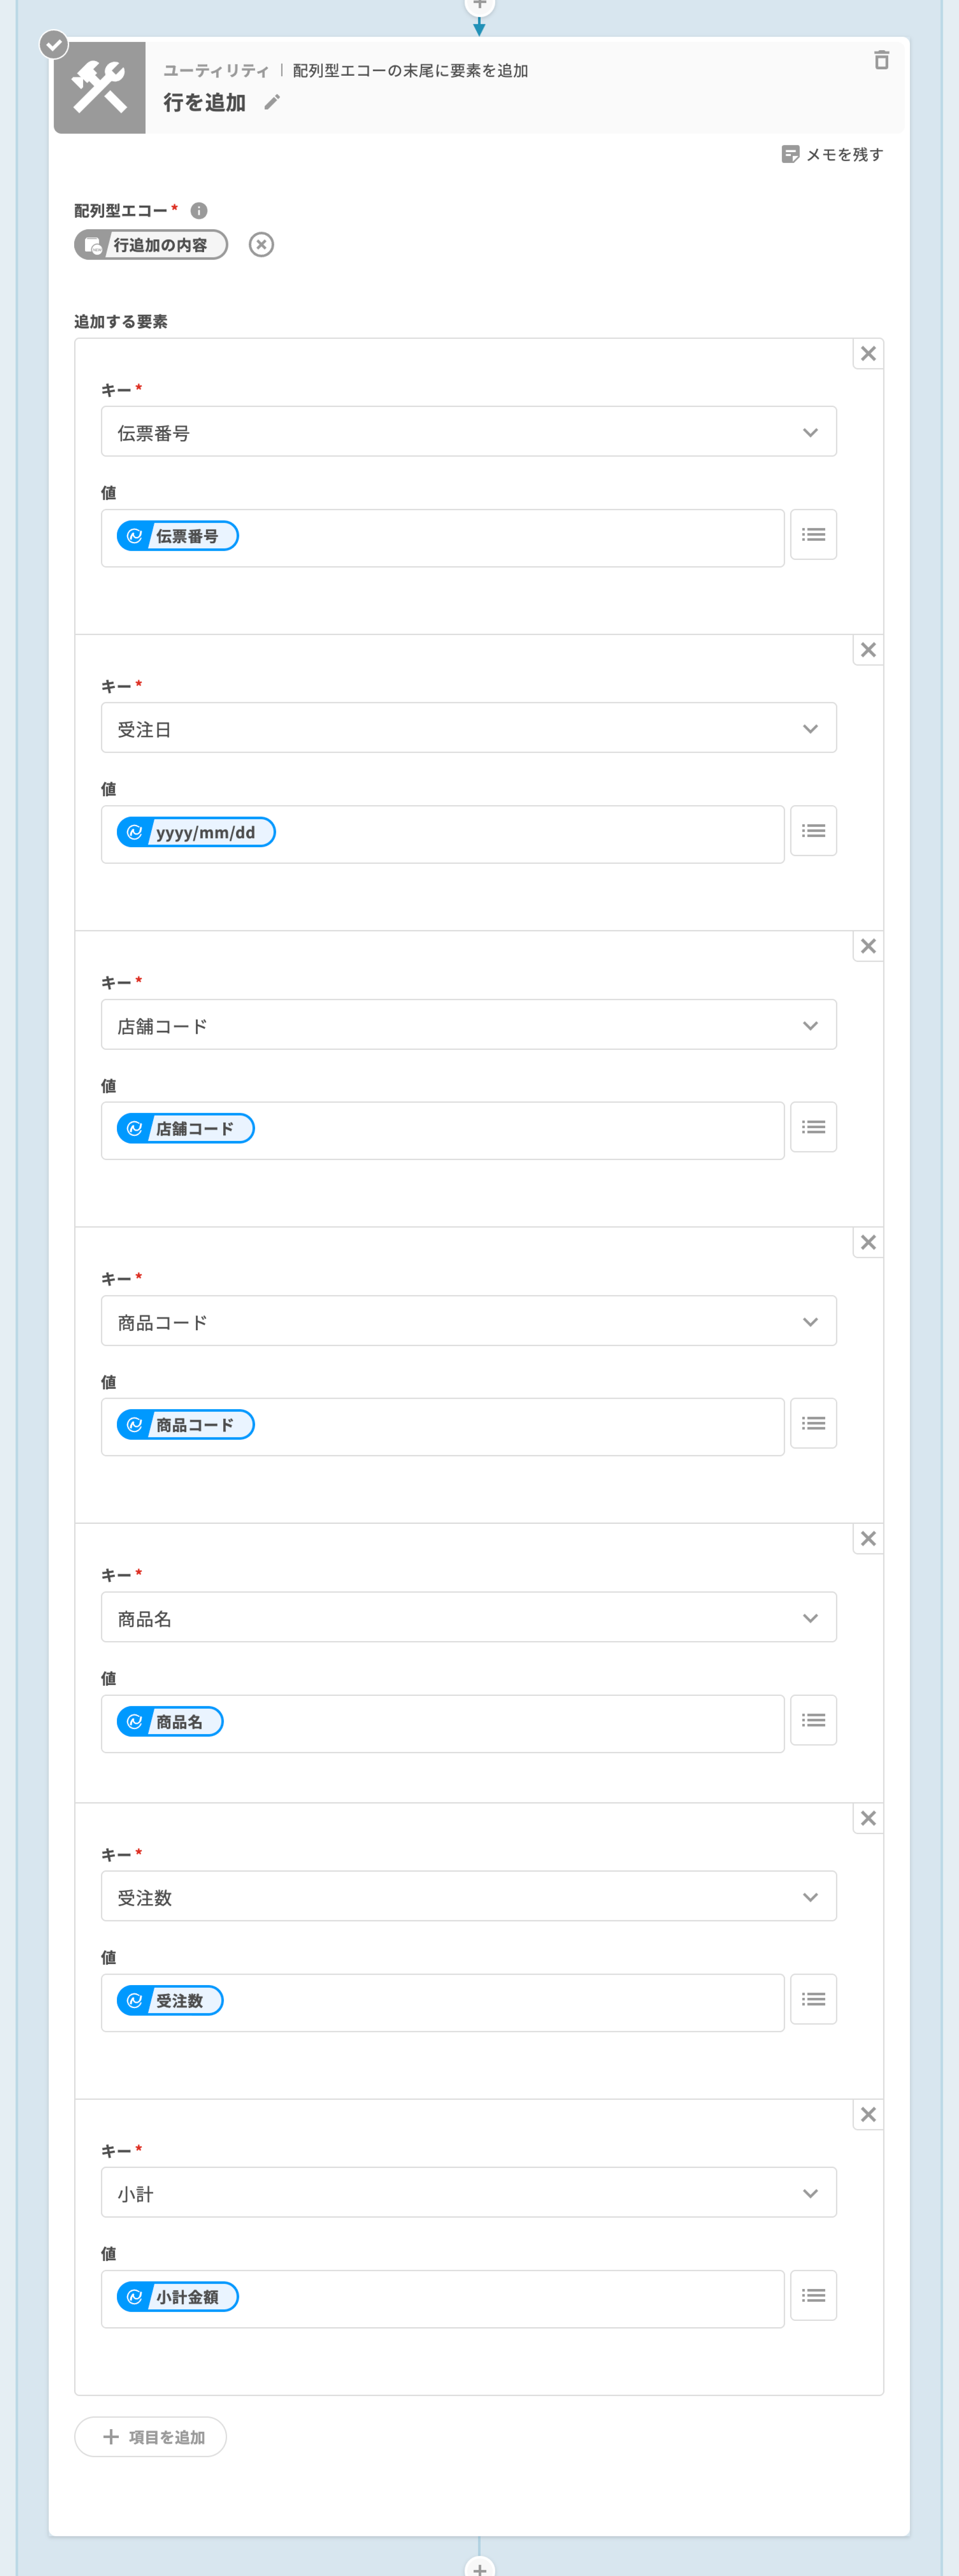Expand the 商品コード key dropdown

coord(468,1321)
